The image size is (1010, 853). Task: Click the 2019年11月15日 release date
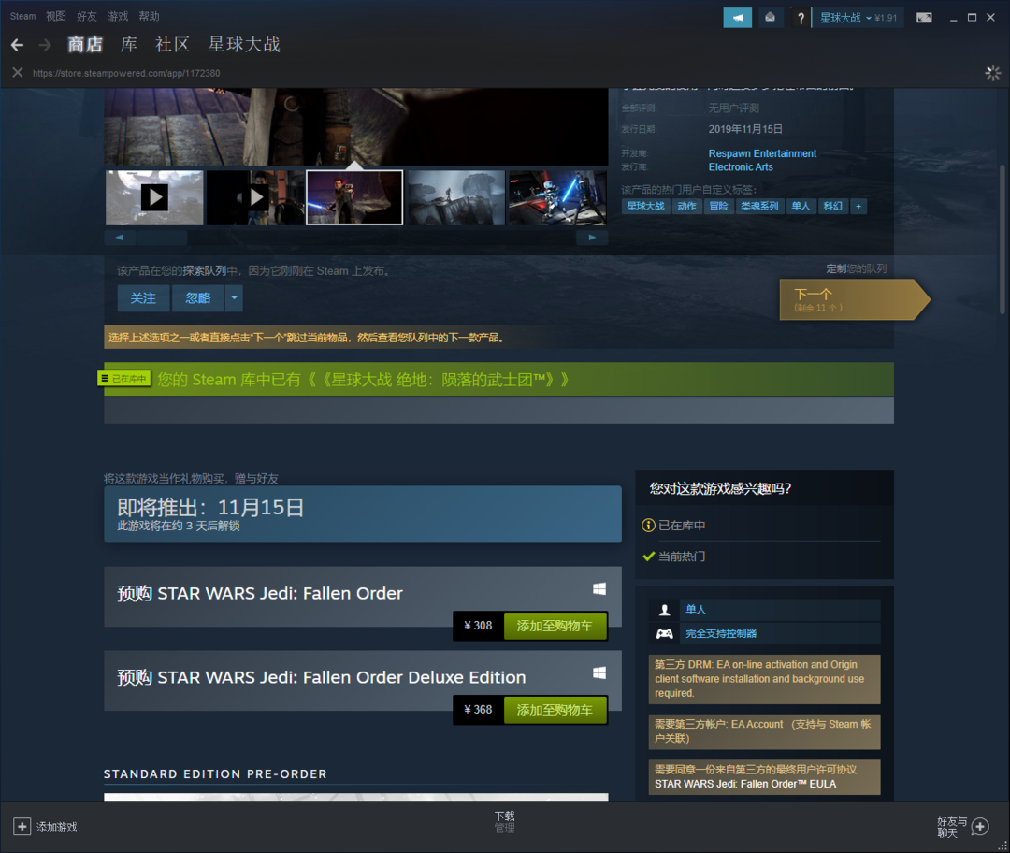pyautogui.click(x=745, y=129)
